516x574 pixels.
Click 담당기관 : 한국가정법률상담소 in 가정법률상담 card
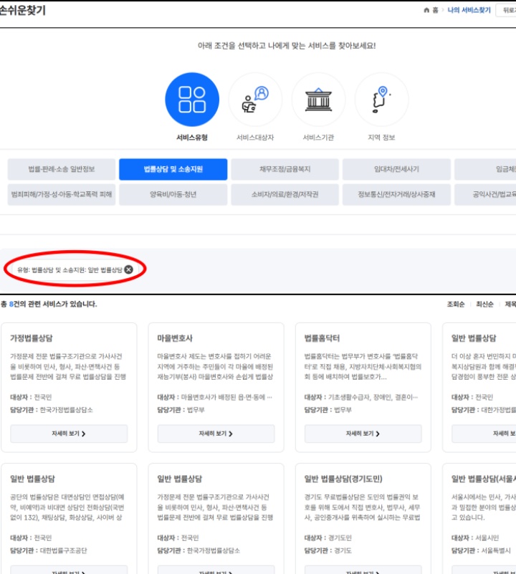coord(52,410)
